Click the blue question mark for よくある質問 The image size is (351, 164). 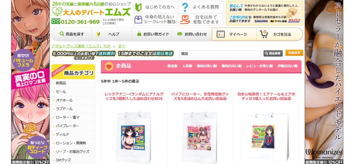(x=185, y=7)
